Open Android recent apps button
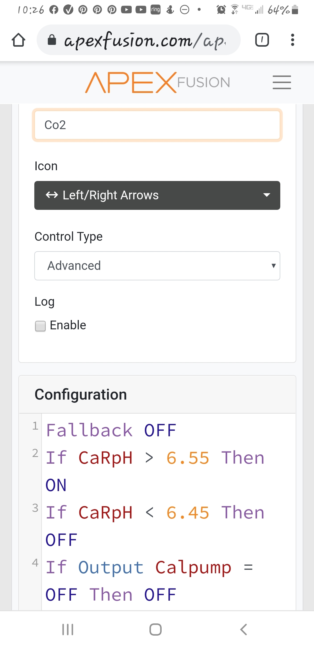 68,630
